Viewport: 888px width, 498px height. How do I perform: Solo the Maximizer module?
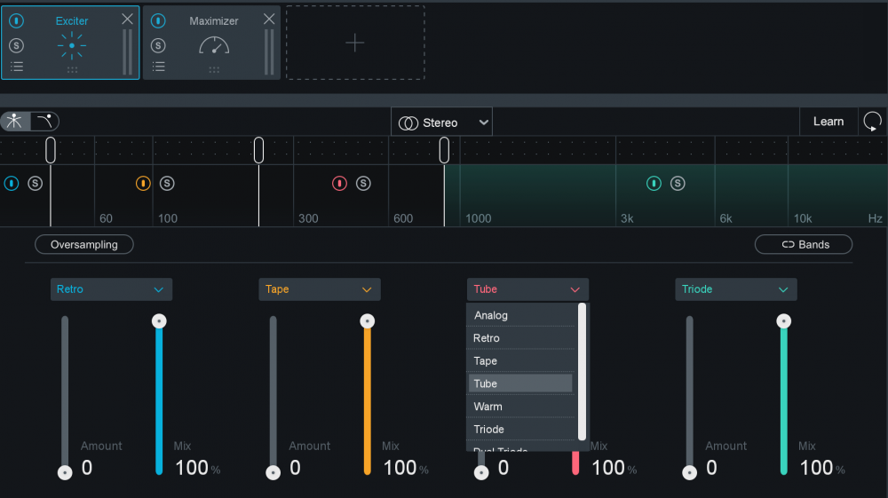[x=158, y=45]
